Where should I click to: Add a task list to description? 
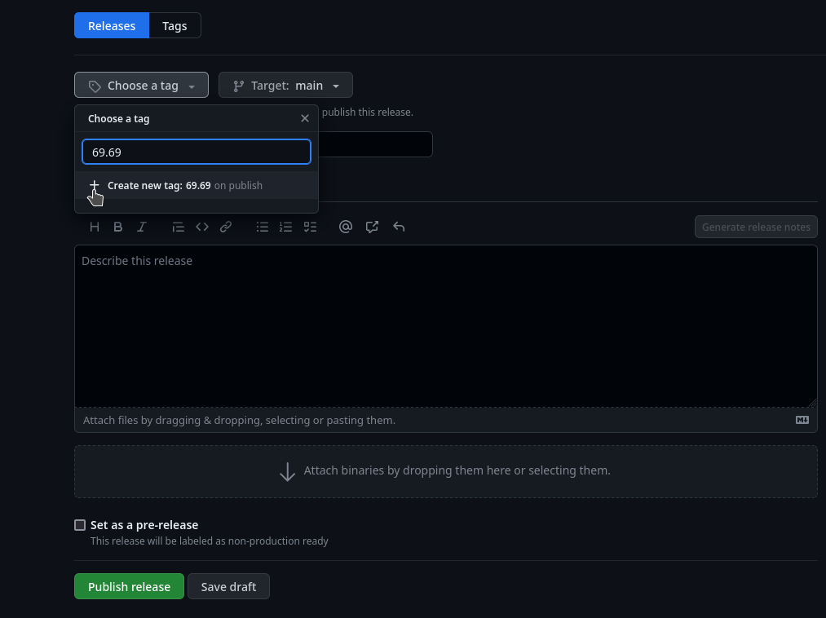(x=310, y=227)
